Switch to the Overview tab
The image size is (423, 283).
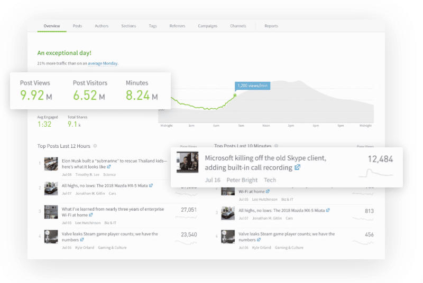coord(52,26)
